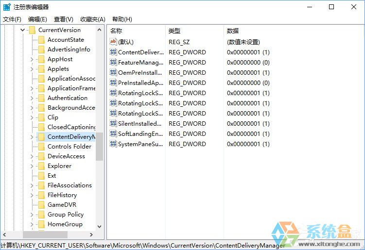This screenshot has width=365, height=250.
Task: Select REG_DWORD type of SystemPaneSu... row
Action: (x=187, y=144)
